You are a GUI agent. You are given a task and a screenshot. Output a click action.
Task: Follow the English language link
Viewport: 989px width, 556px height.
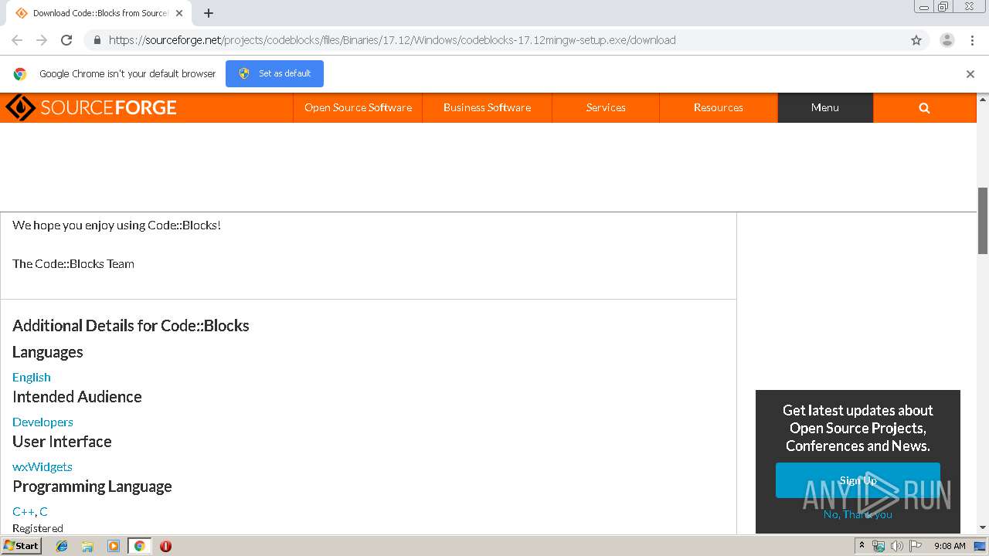click(x=32, y=377)
